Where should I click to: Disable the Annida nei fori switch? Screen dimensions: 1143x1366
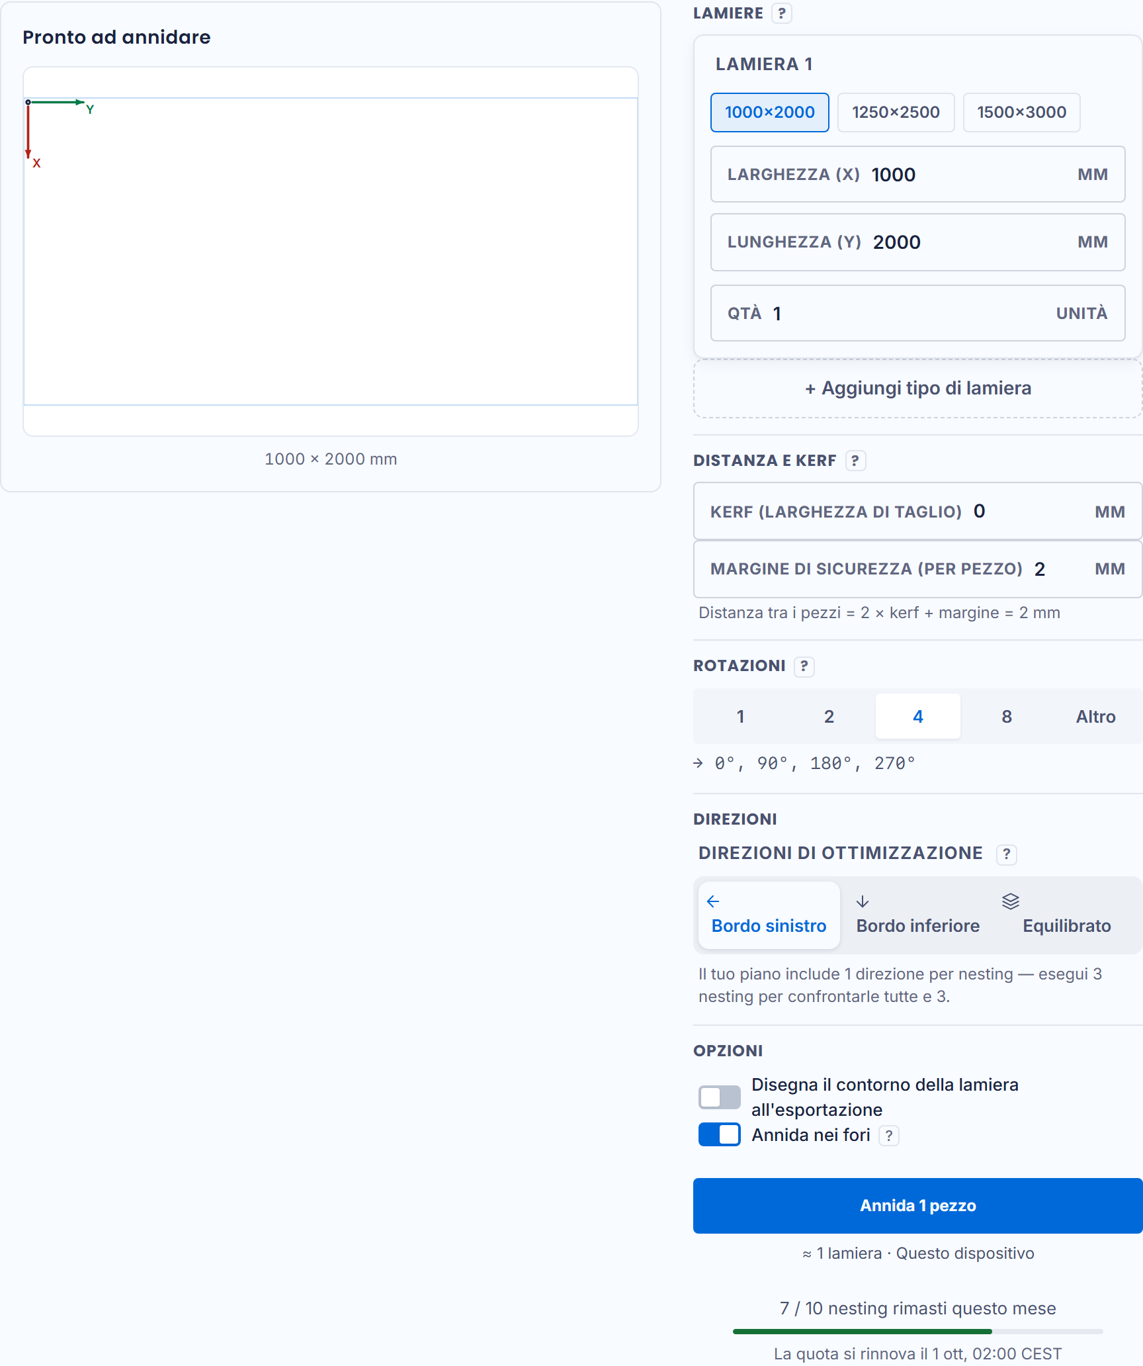click(720, 1134)
